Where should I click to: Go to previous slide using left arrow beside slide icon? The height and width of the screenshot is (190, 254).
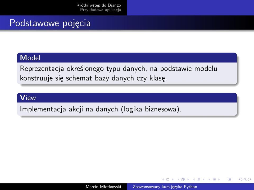[x=163, y=179]
